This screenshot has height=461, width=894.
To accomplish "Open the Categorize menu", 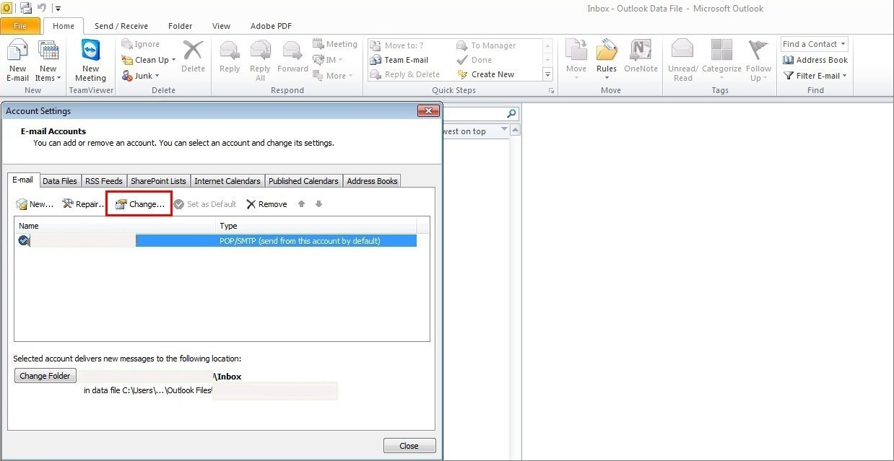I will 721,61.
